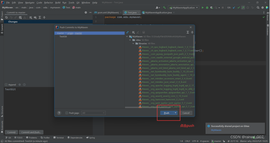Screen dimensions: 270x143
Task: Open MyMavenApplication run configuration dropdown
Action: coord(183,7)
